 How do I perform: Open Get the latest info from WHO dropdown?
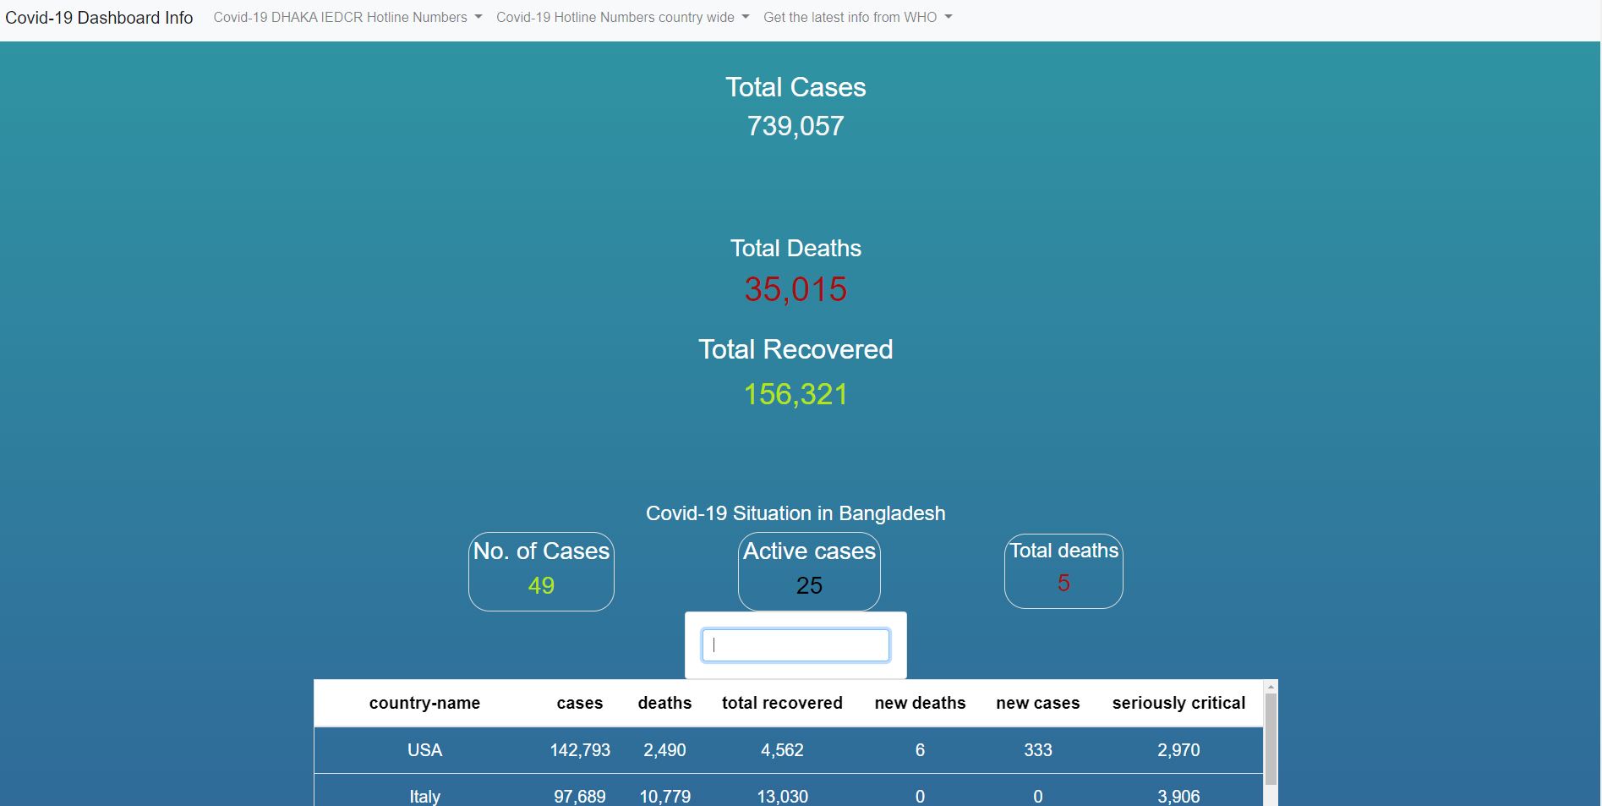click(857, 17)
